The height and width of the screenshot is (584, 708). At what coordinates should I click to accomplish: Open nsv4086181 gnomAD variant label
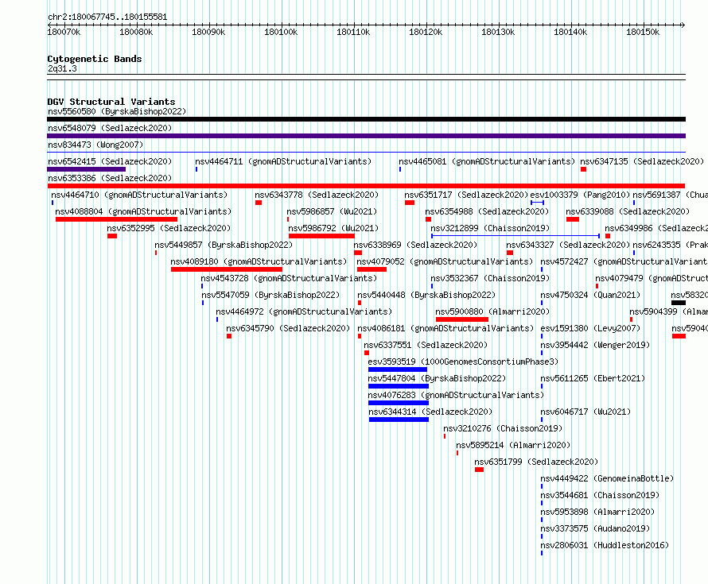[445, 328]
